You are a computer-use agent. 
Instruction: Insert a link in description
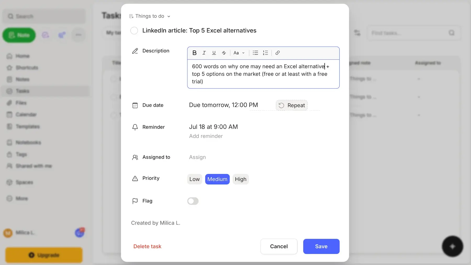click(x=278, y=53)
